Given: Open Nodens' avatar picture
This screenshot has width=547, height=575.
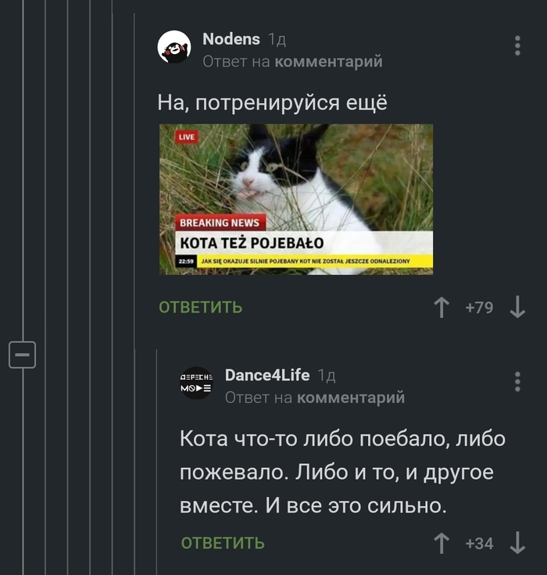Looking at the screenshot, I should click(x=174, y=47).
